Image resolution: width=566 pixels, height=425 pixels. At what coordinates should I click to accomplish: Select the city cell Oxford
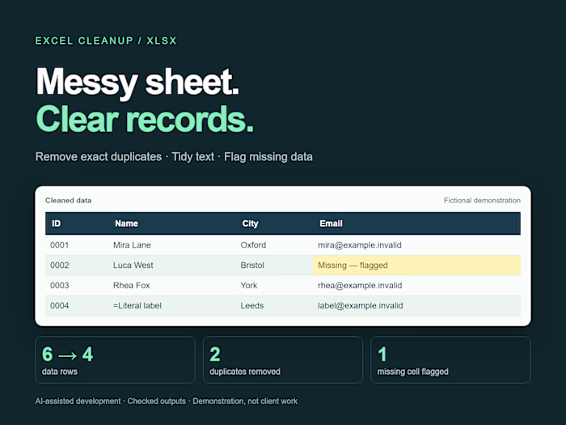tap(253, 245)
